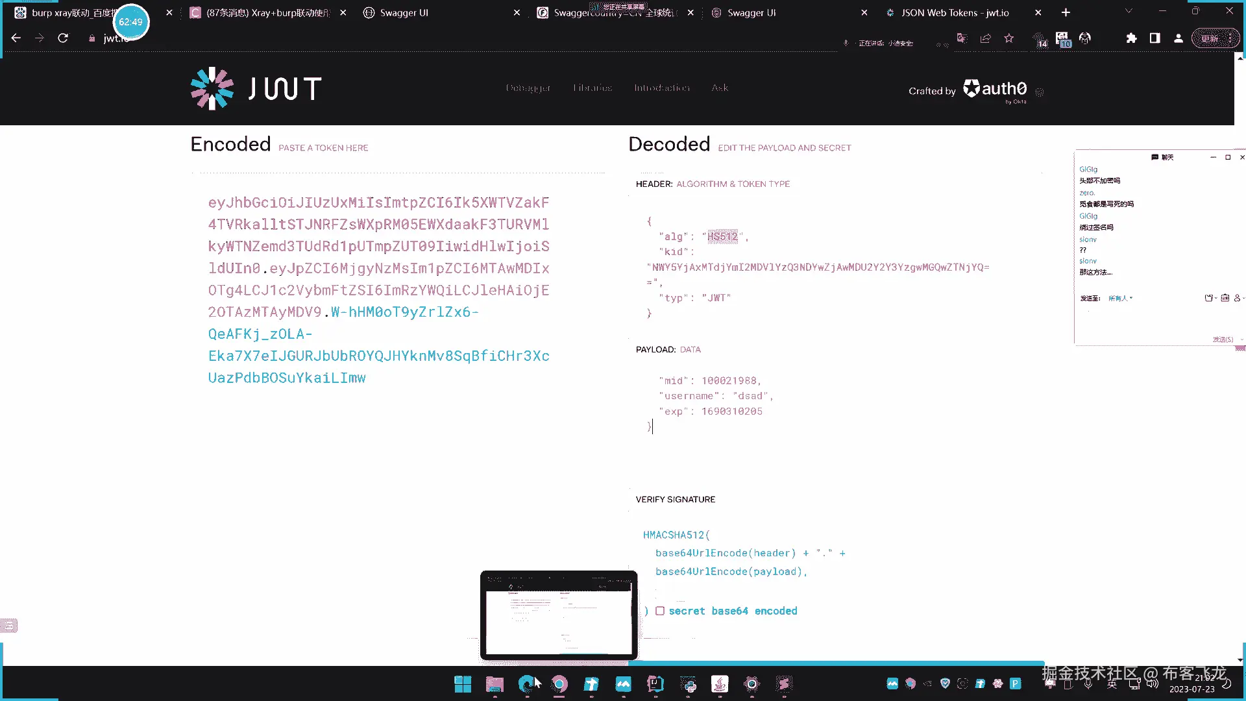Click the 更新 update button
This screenshot has height=701, width=1246.
1210,38
